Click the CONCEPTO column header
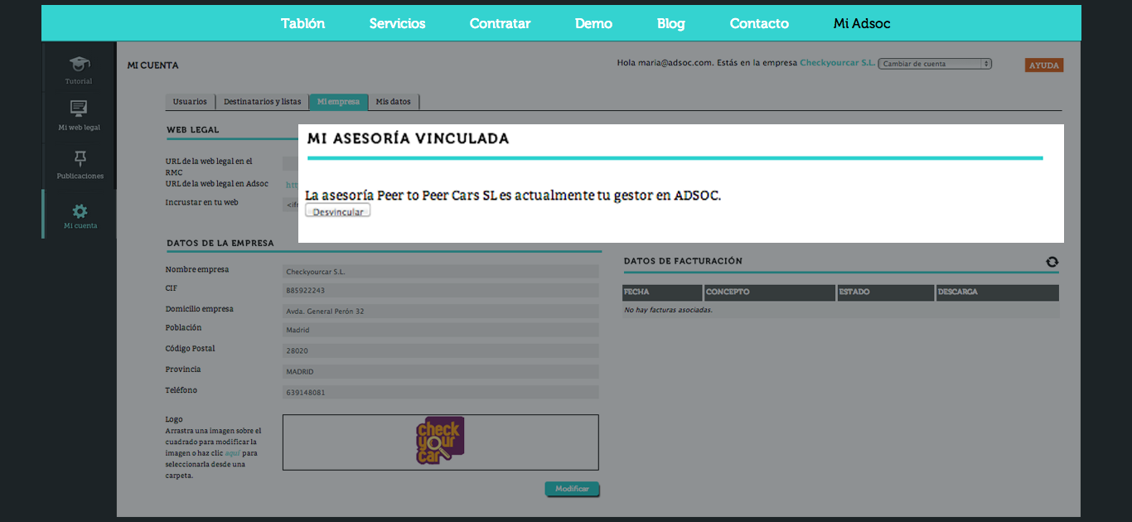Screen dimensions: 1132x522 click(770, 292)
